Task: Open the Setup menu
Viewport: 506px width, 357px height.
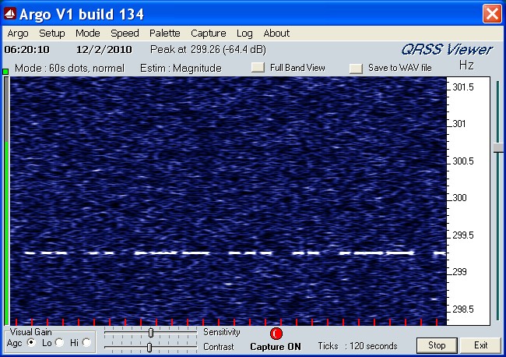Action: click(52, 34)
